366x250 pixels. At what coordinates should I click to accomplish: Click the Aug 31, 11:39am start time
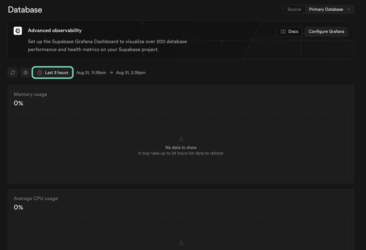(x=91, y=73)
